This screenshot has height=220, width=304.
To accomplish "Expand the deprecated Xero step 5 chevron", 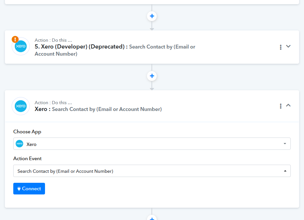I will [288, 46].
